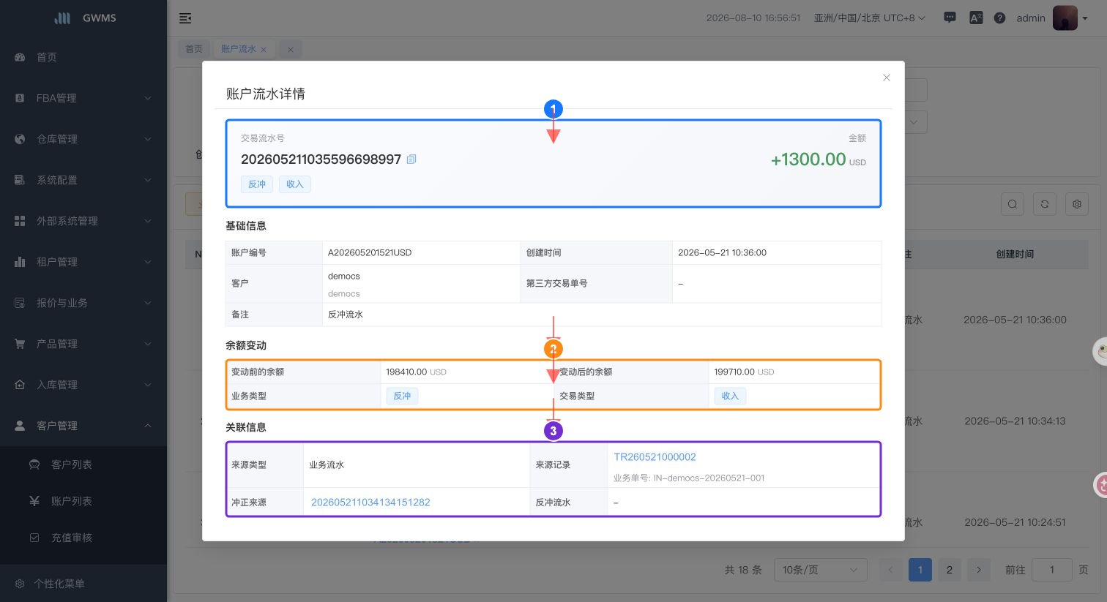
Task: Click the 收入 tag under the serial number
Action: tap(295, 184)
